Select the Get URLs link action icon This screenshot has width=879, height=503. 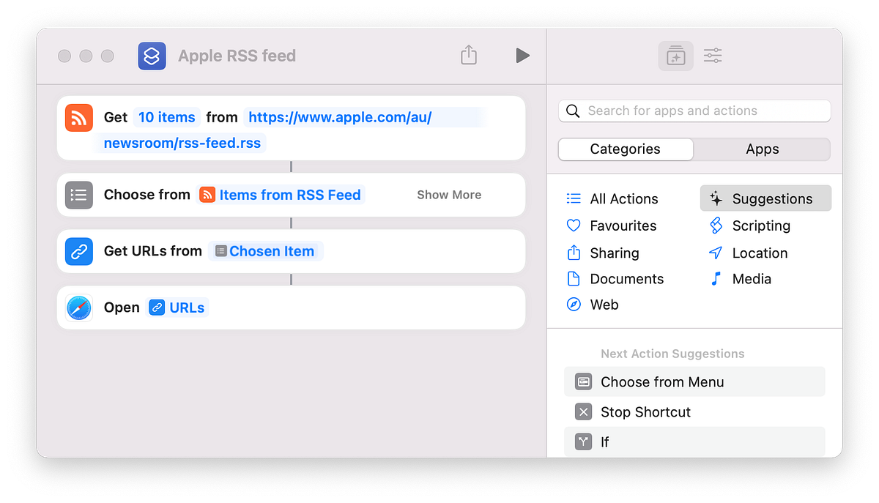(78, 251)
